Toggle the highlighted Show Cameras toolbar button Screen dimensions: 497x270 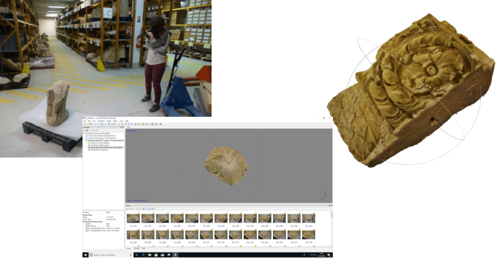click(153, 124)
